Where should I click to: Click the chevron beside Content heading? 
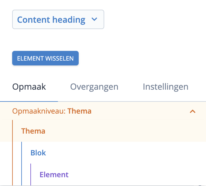pos(94,20)
